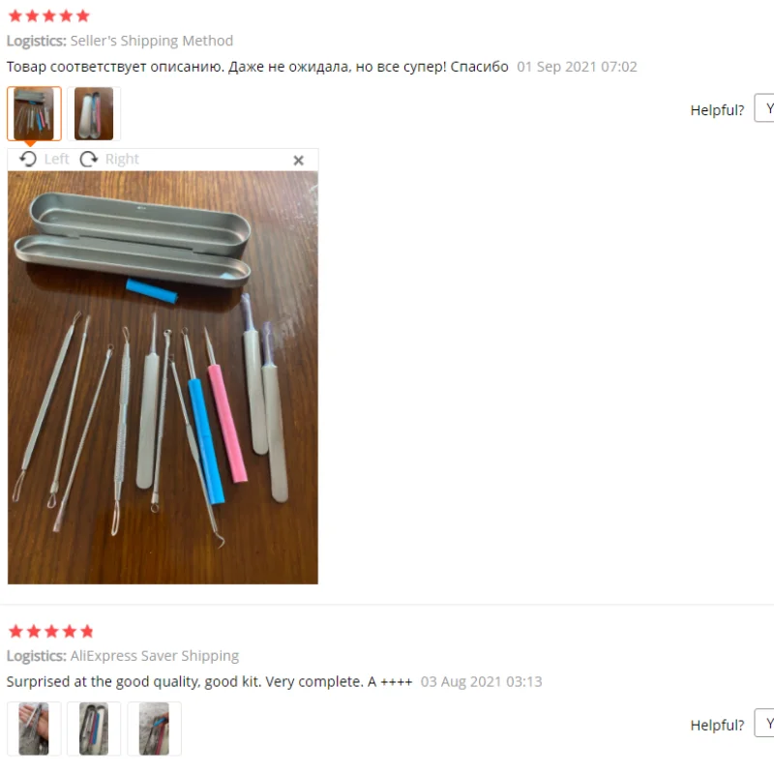Click 'Seller's Shipping Method' logistics text
This screenshot has height=774, width=774.
[x=152, y=41]
